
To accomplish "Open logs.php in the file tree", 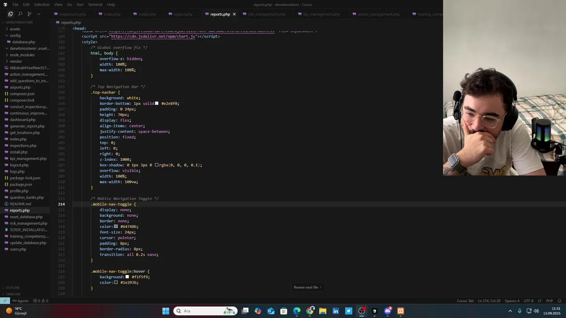I will coord(17,171).
